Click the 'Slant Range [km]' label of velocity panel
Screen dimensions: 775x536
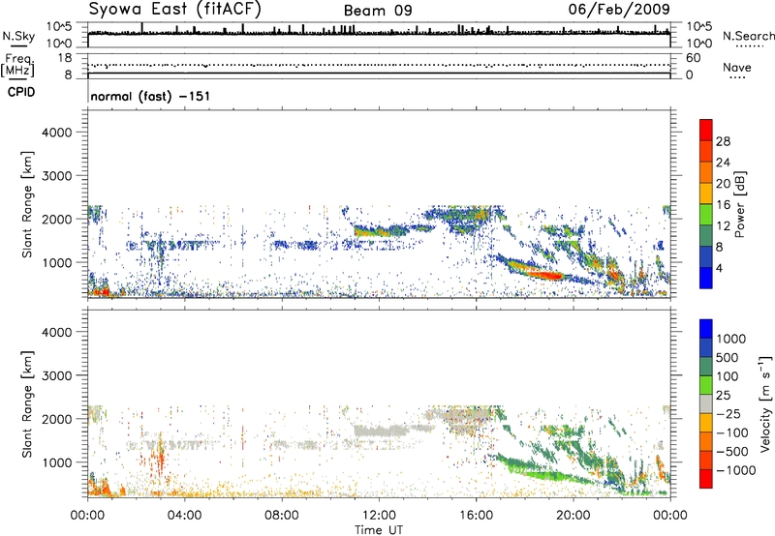point(27,403)
